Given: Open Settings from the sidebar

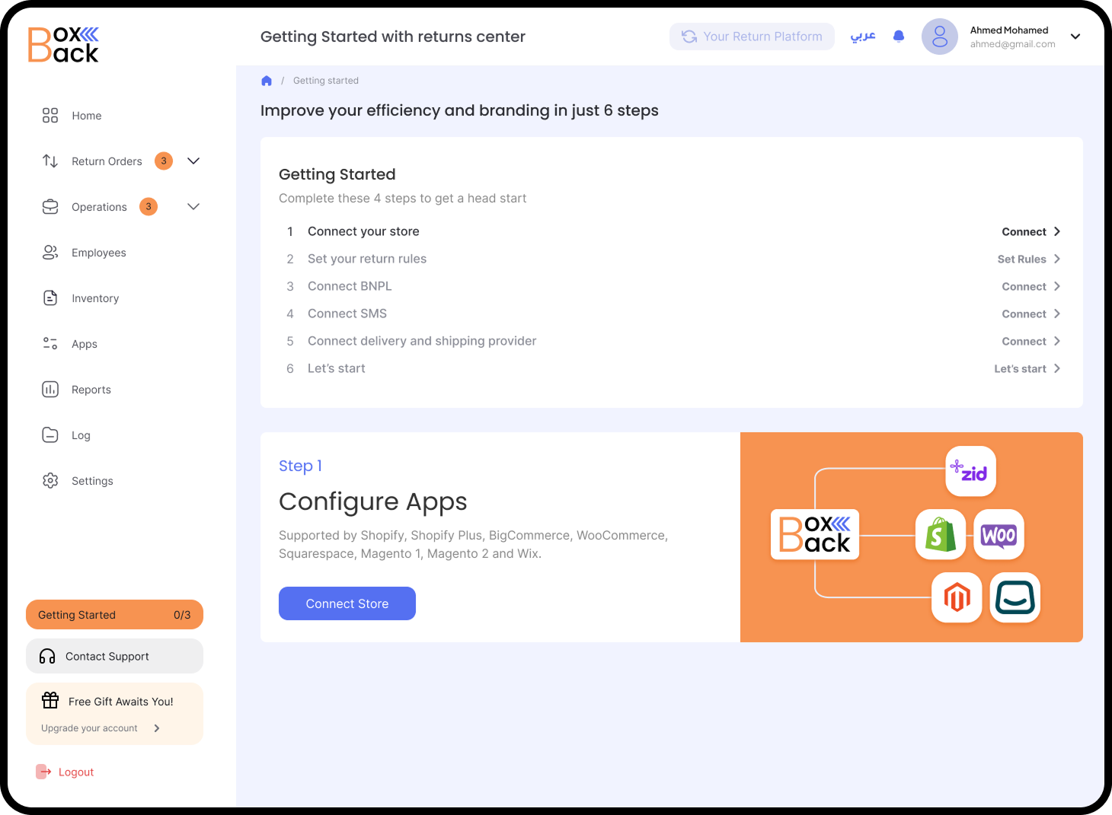Looking at the screenshot, I should click(91, 481).
